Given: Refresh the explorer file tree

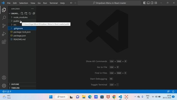Looking at the screenshot, I should coord(30,13).
